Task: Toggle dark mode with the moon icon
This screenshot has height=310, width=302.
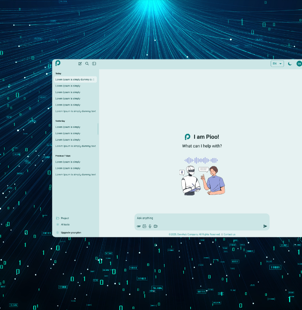Action: (290, 64)
